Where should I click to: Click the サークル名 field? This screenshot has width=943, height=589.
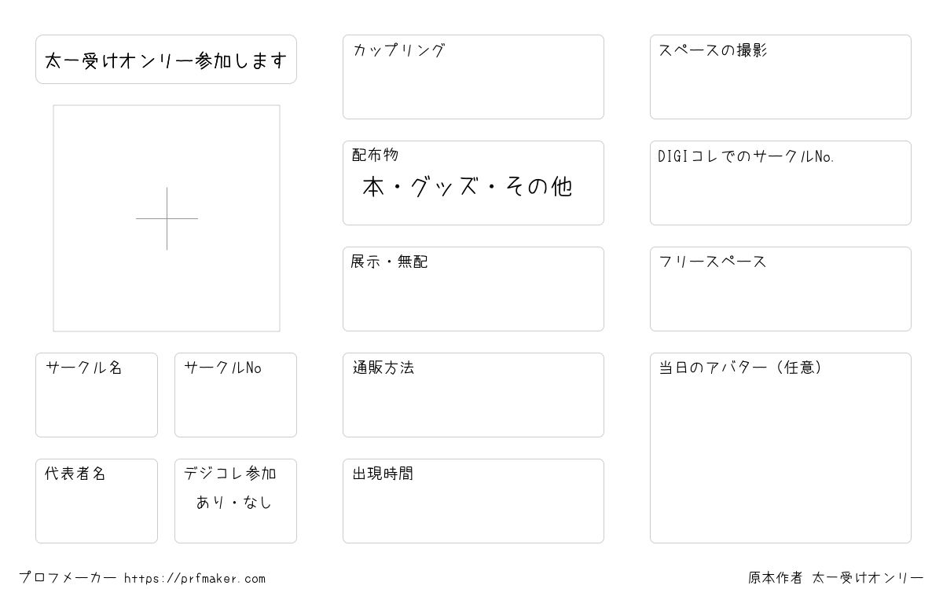[x=97, y=395]
